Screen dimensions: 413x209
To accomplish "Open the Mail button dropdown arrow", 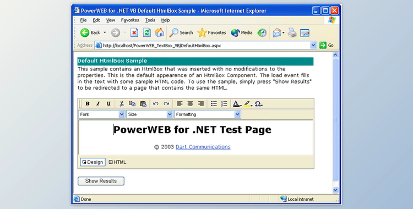I will point(284,33).
